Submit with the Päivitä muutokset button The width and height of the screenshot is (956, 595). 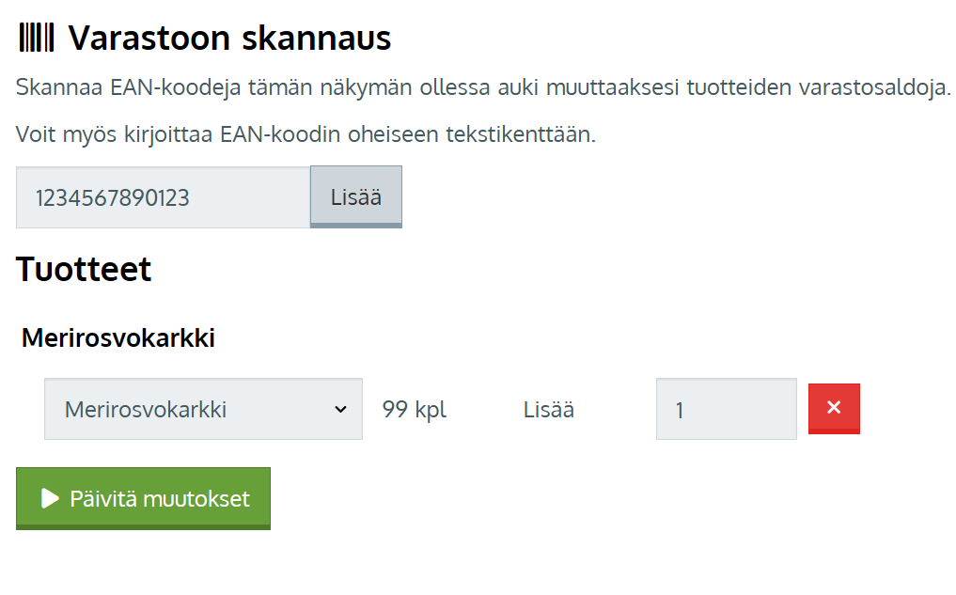click(x=143, y=498)
